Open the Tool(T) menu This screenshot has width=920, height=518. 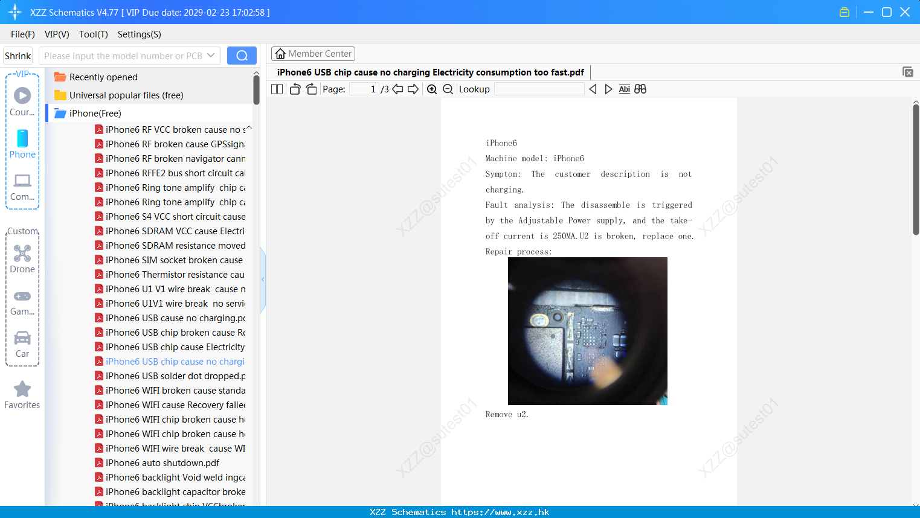(x=94, y=34)
